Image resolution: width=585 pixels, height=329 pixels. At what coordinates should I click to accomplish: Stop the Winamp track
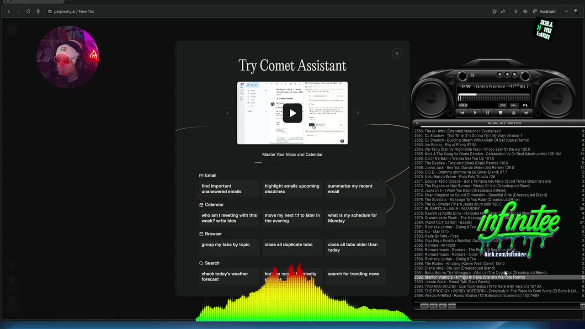pos(500,113)
